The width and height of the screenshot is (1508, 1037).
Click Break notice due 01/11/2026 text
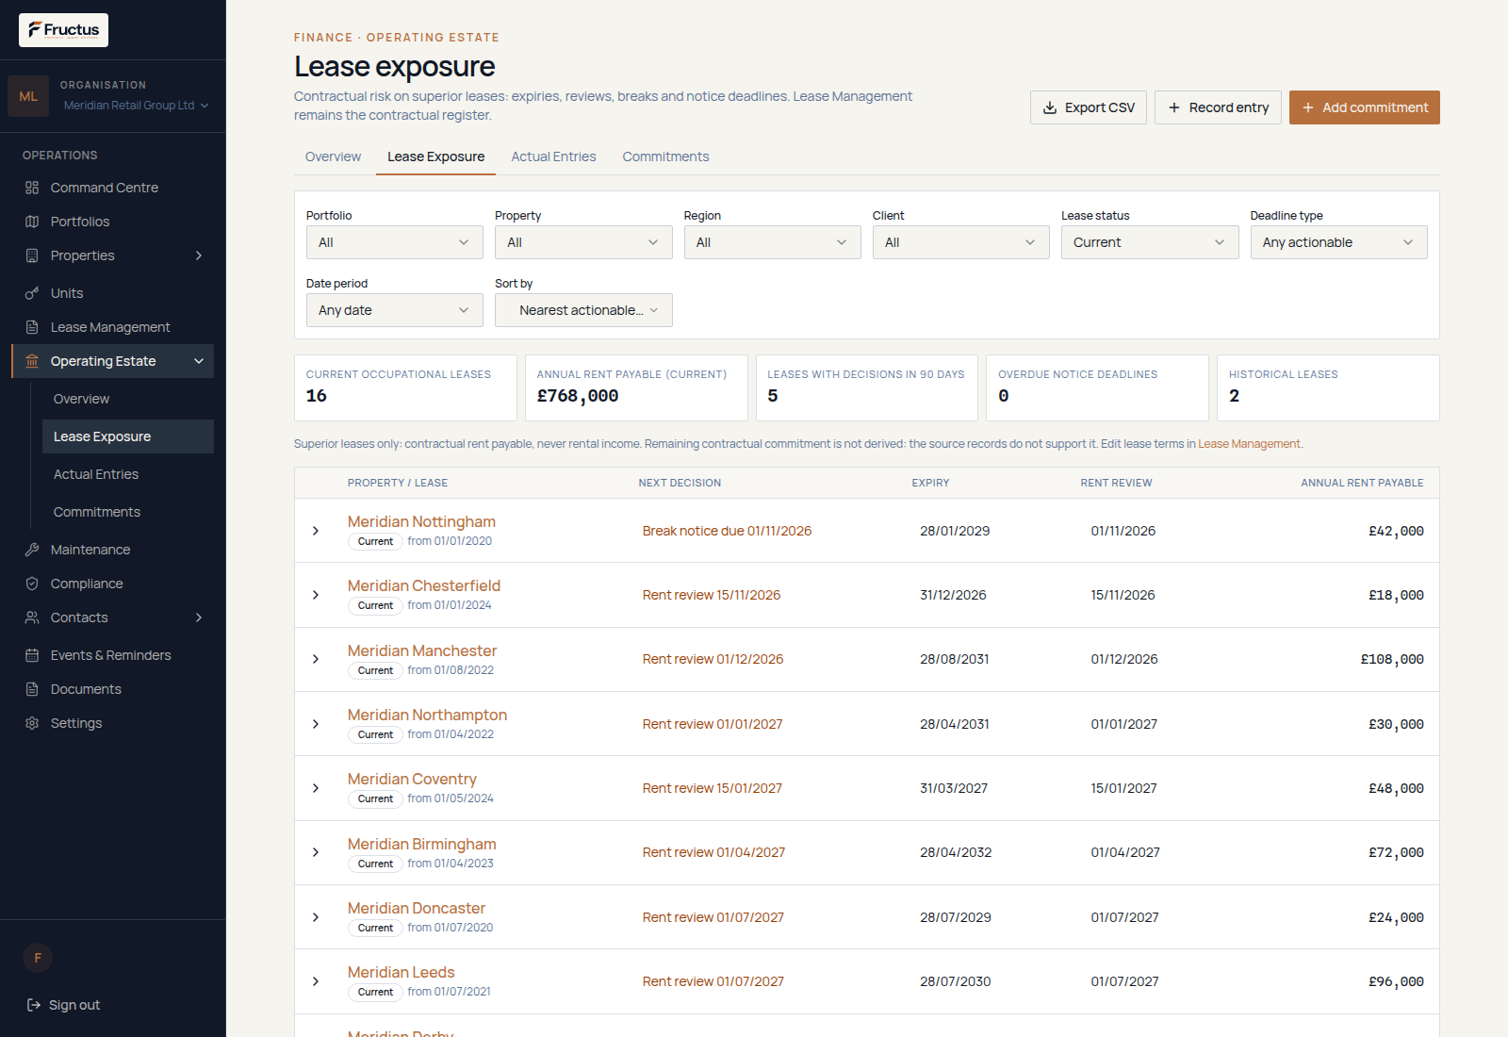tap(727, 531)
